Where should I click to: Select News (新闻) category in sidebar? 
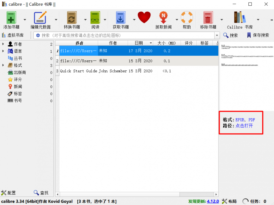tap(15, 87)
